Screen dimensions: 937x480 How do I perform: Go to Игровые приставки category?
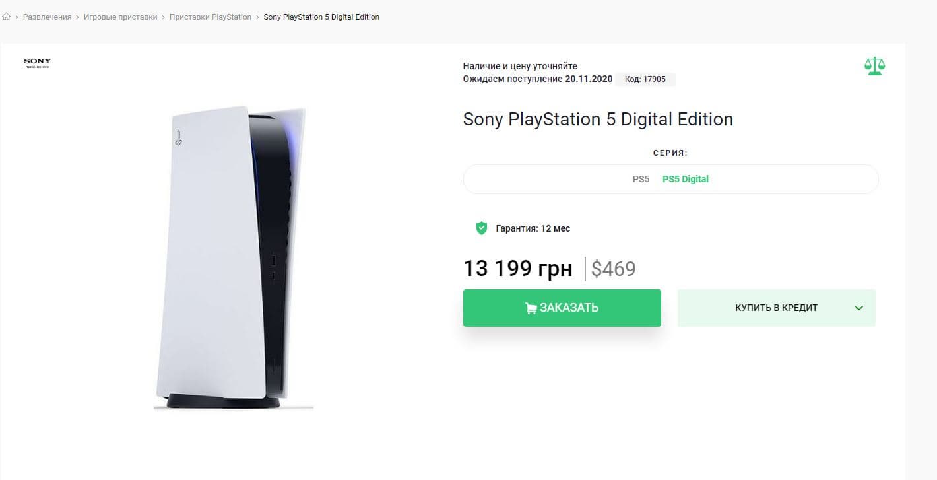tap(119, 17)
